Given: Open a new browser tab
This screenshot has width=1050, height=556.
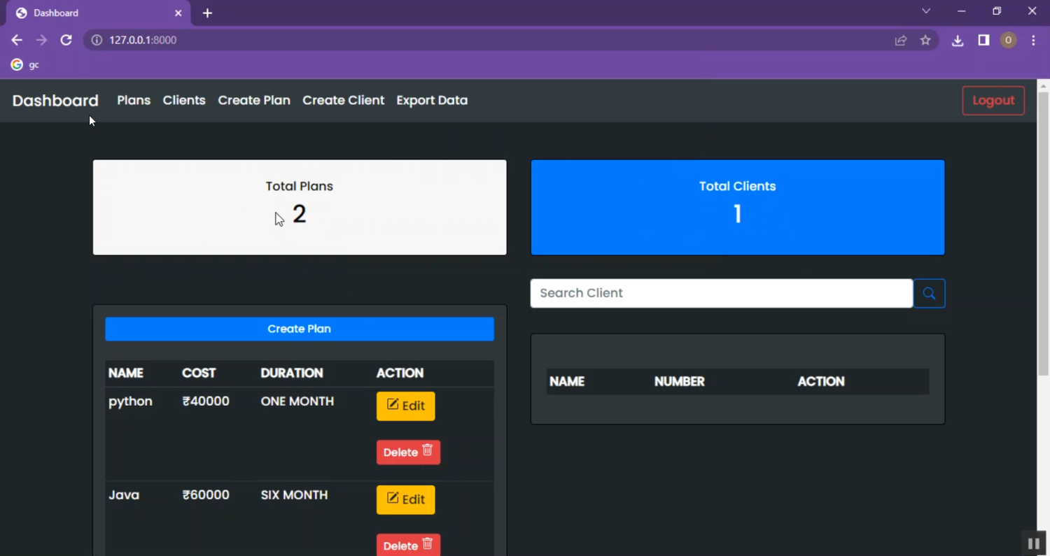Looking at the screenshot, I should [x=207, y=13].
